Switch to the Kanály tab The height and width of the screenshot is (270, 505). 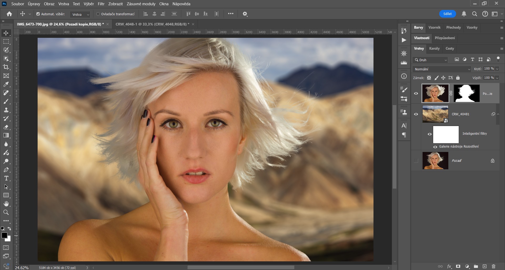(x=434, y=49)
